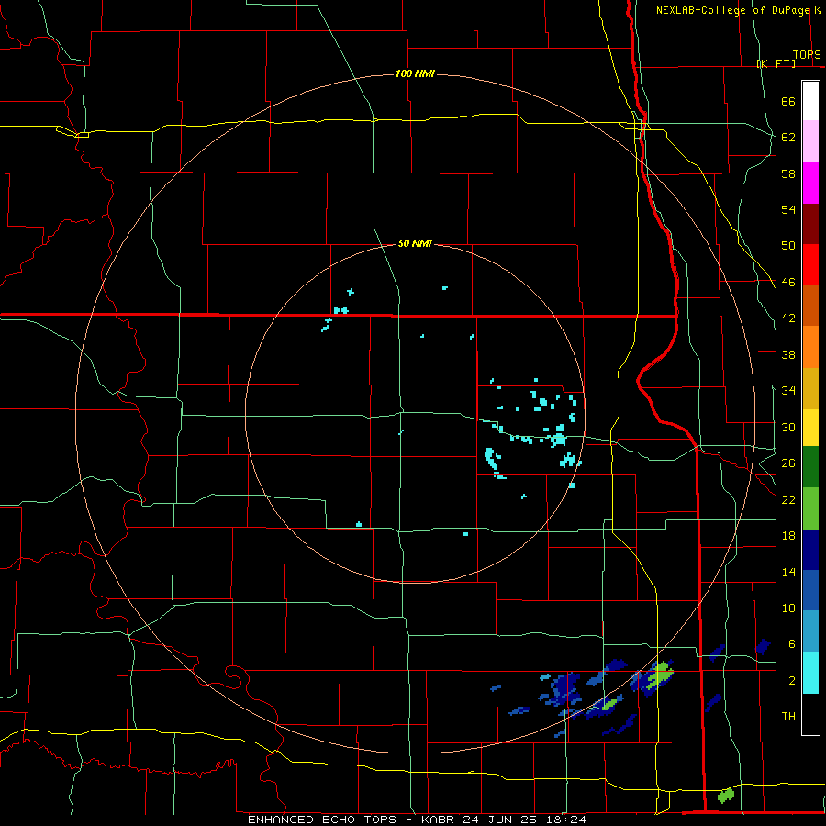
Task: Click the white swatch in the tops legend
Action: [x=810, y=101]
